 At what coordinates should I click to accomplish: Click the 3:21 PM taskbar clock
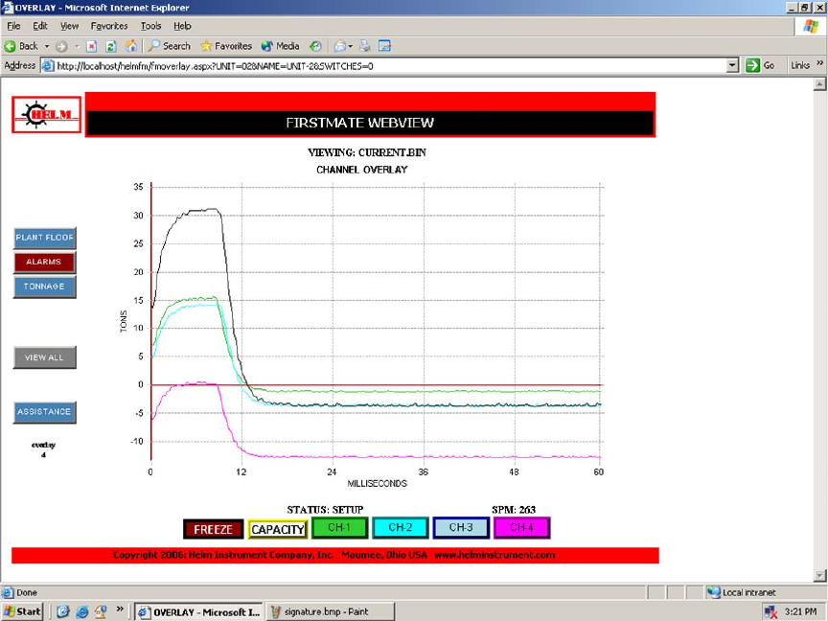[x=800, y=612]
